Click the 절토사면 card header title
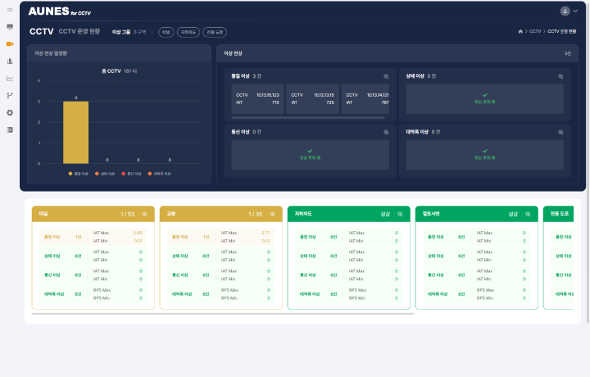Image resolution: width=590 pixels, height=377 pixels. 431,214
